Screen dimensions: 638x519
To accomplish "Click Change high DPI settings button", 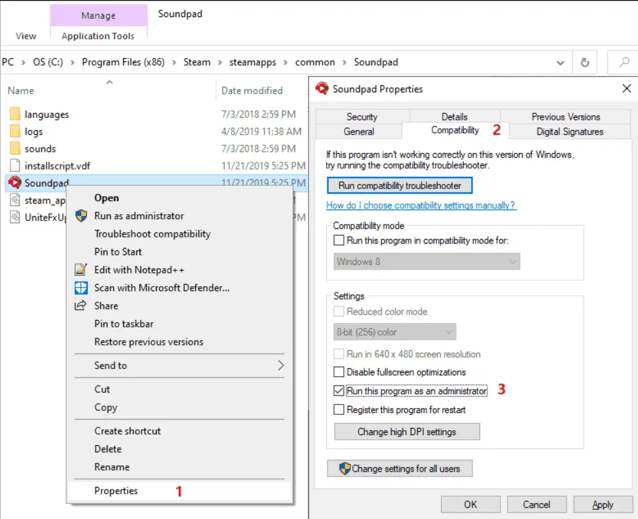I will coord(407,431).
